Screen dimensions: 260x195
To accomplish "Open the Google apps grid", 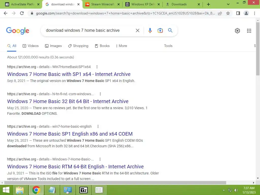I will coord(249,31).
